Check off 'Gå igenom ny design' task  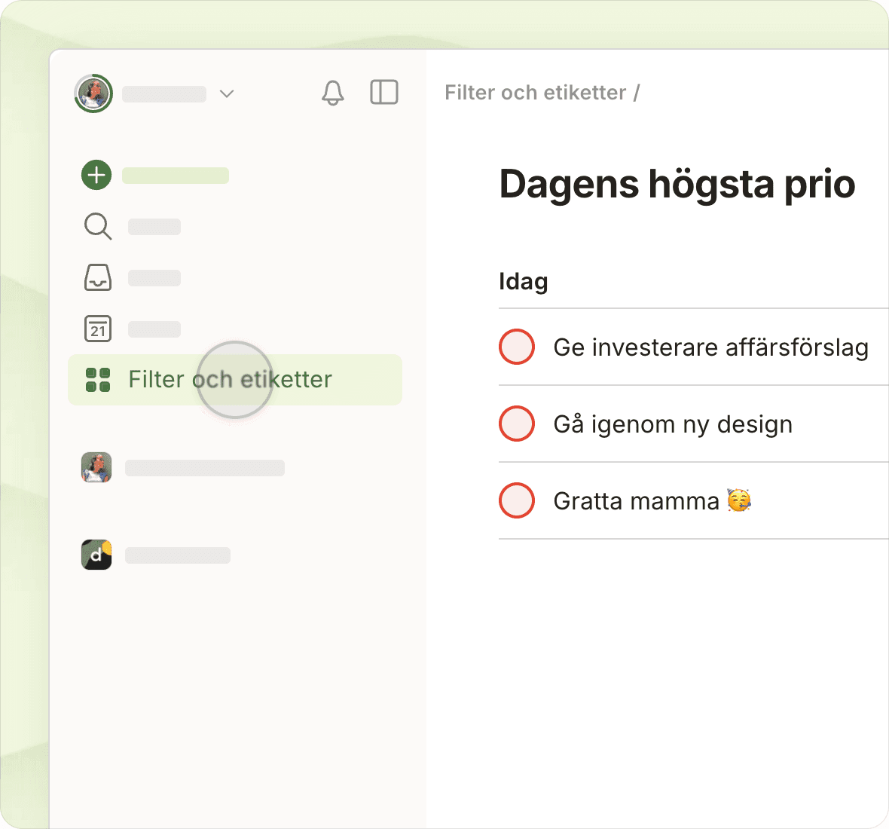click(517, 424)
